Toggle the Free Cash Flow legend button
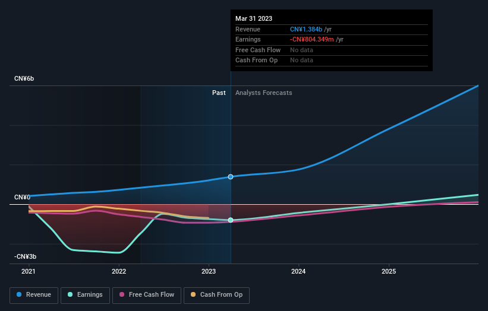This screenshot has height=311, width=488. point(147,295)
